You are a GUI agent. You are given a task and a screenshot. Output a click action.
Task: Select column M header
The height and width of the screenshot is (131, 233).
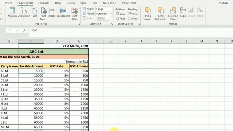(202, 41)
